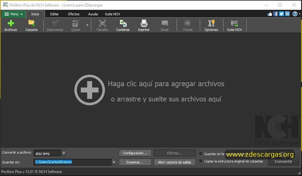Expand the .jpg/.jpeg output format dropdown

pyautogui.click(x=64, y=153)
